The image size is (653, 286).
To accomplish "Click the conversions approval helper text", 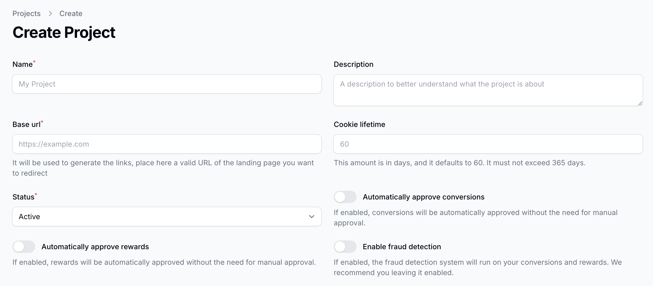I will [475, 218].
